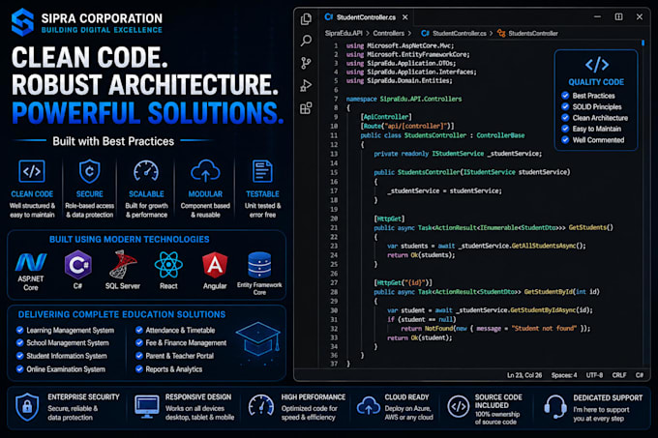Viewport: 658px width, 438px height.
Task: Click the Angular shield logo
Action: 215,265
